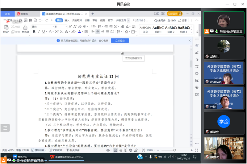This screenshot has width=247, height=164.
Task: Click the rocket icon in right sidebar
Action: point(197,46)
